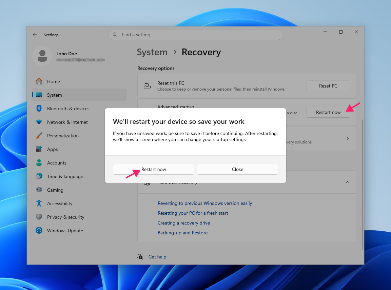Image resolution: width=391 pixels, height=290 pixels.
Task: Select System in the sidebar
Action: tap(80, 95)
